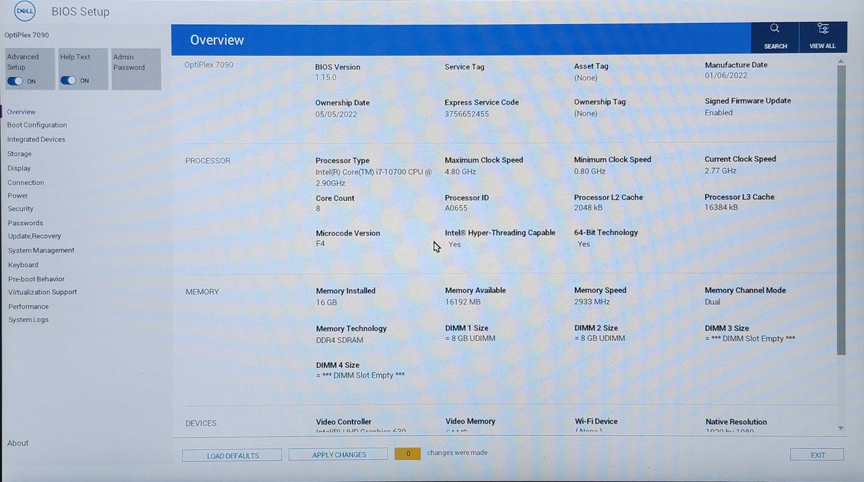The width and height of the screenshot is (864, 482).
Task: Select Overview in sidebar
Action: coord(21,112)
